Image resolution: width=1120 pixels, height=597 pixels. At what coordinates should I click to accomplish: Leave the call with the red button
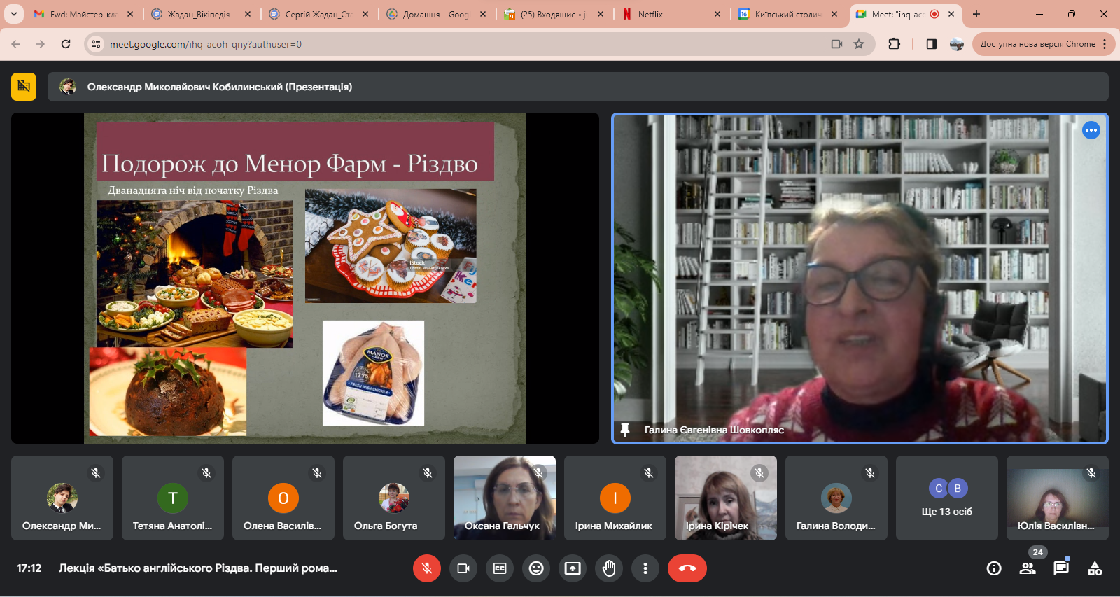coord(687,568)
